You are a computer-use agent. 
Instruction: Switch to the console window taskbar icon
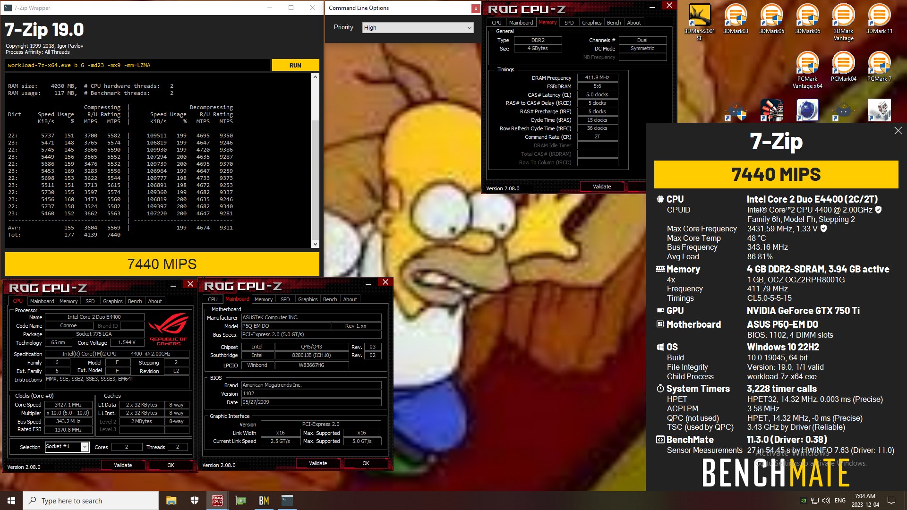pos(287,501)
